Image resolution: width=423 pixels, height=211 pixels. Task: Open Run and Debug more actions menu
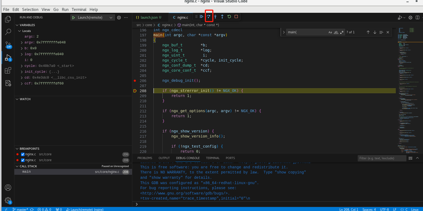point(126,18)
